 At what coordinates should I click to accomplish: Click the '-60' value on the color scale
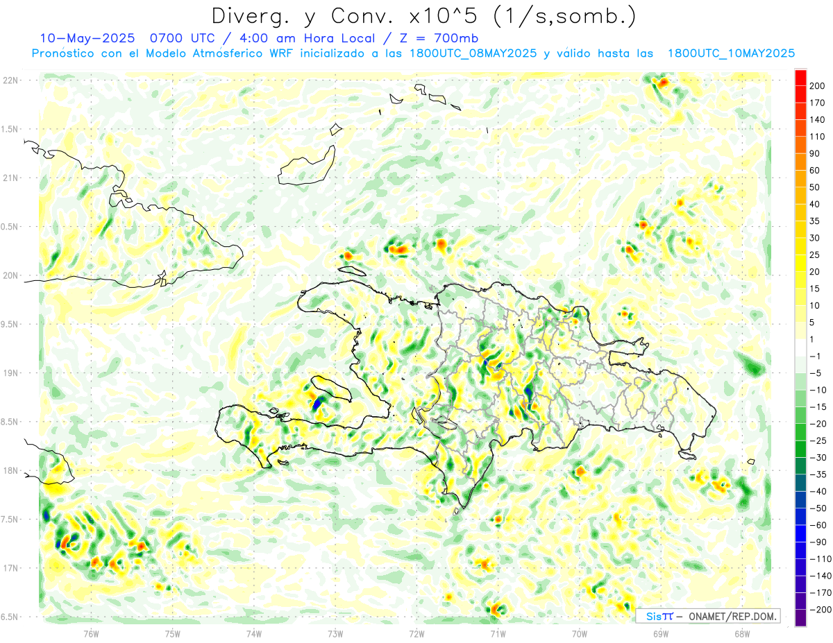818,525
